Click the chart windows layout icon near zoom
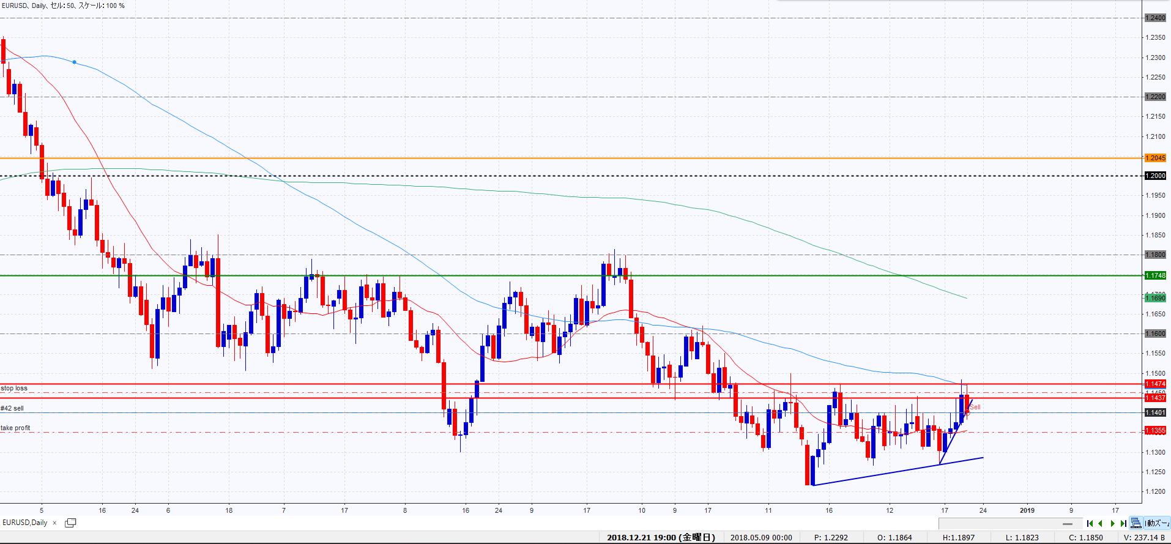This screenshot has height=544, width=1171. click(1136, 523)
